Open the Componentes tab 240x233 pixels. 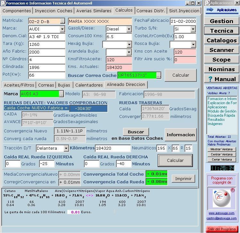point(17,11)
